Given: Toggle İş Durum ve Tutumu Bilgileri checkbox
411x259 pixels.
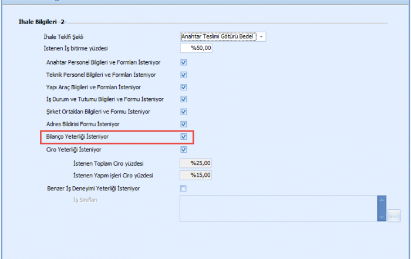Looking at the screenshot, I should pos(183,99).
